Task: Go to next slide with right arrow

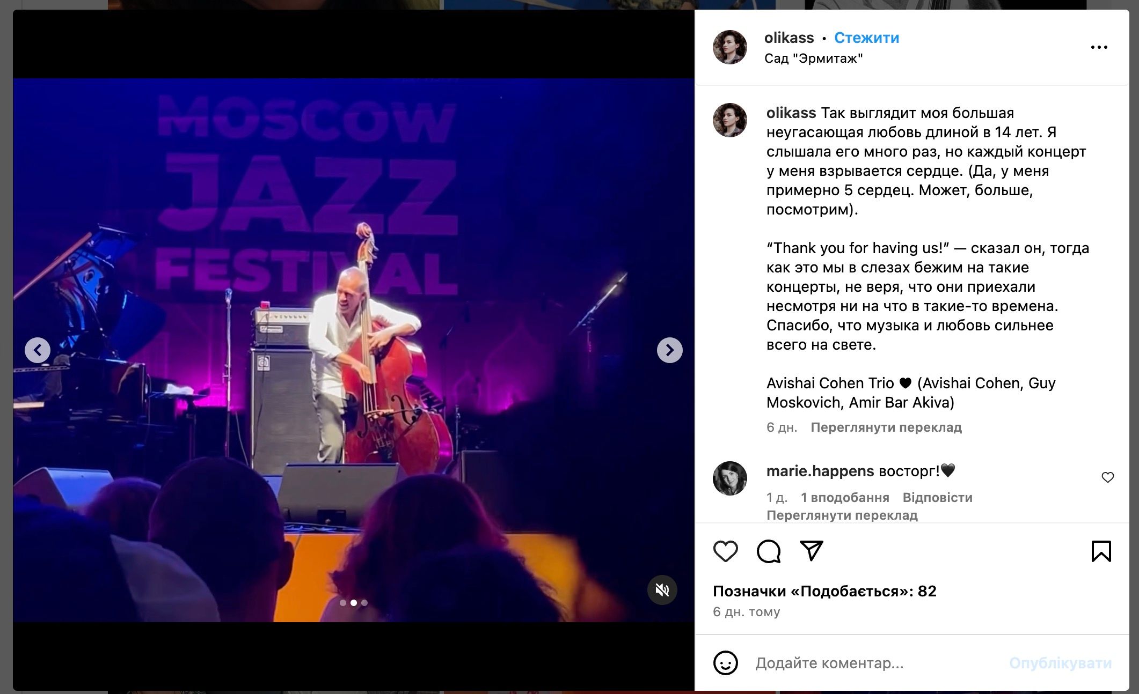Action: [669, 350]
